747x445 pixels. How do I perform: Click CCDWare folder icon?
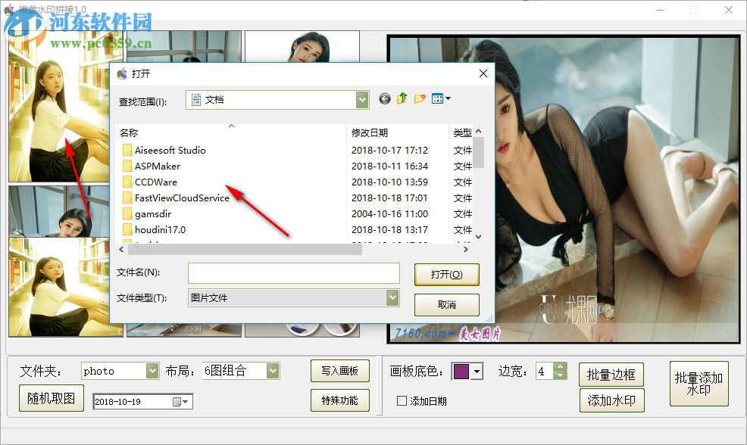point(127,182)
